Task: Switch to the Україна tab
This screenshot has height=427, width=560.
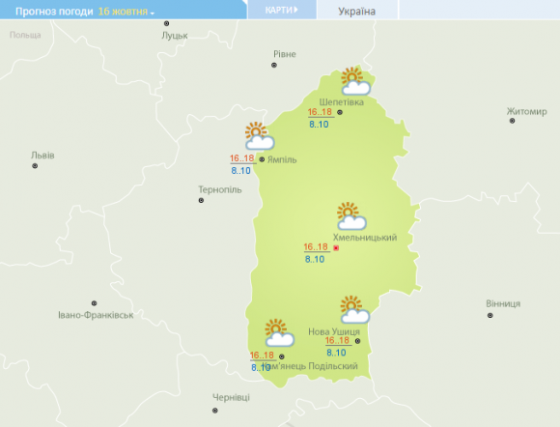Action: pyautogui.click(x=357, y=12)
